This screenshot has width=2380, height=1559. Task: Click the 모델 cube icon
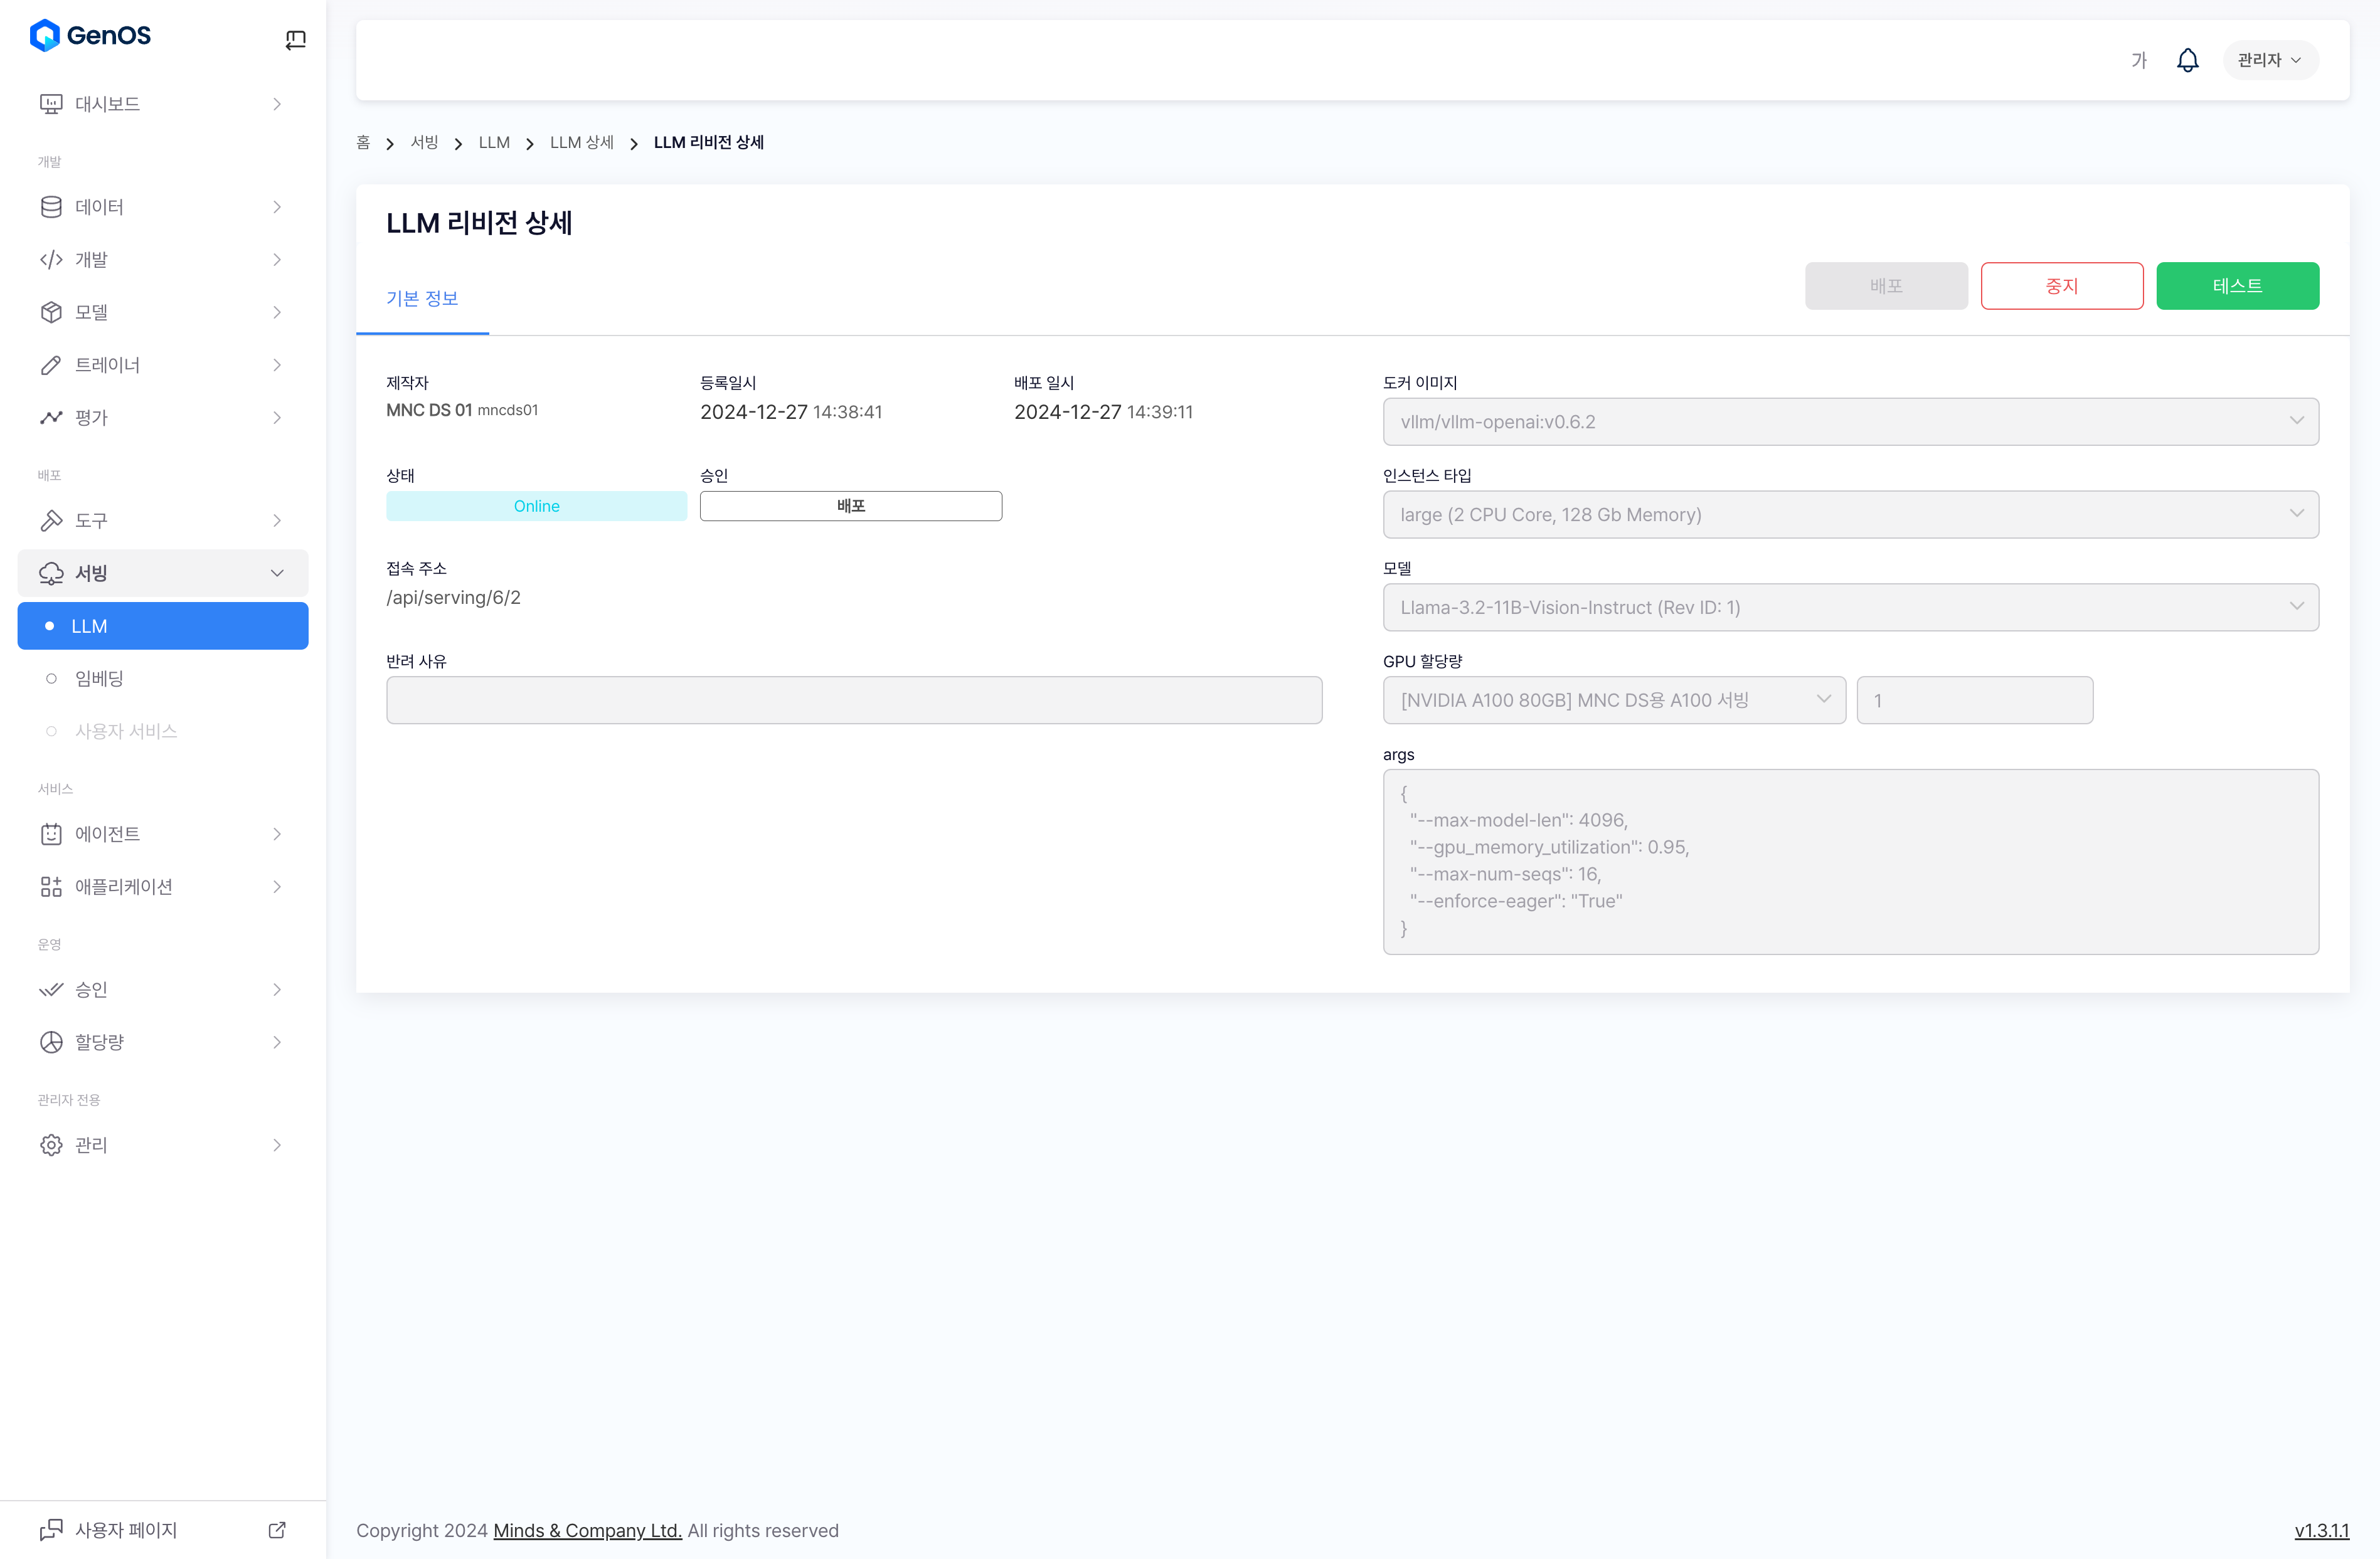[x=51, y=312]
